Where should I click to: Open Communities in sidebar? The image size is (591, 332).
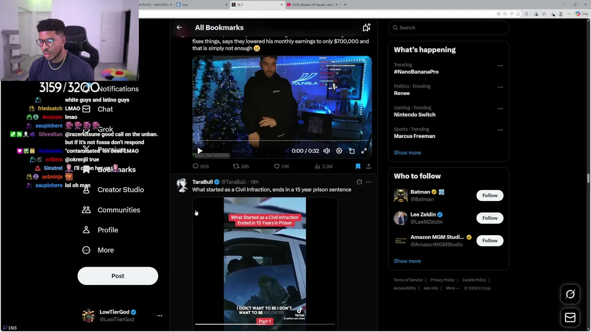[x=111, y=210]
